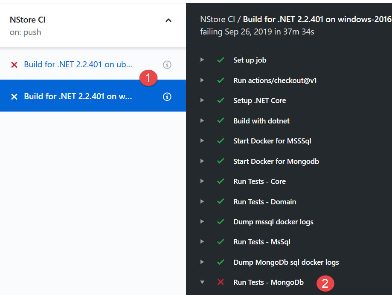Click the Run Tests - Domain step label
The width and height of the screenshot is (392, 295).
(x=265, y=202)
